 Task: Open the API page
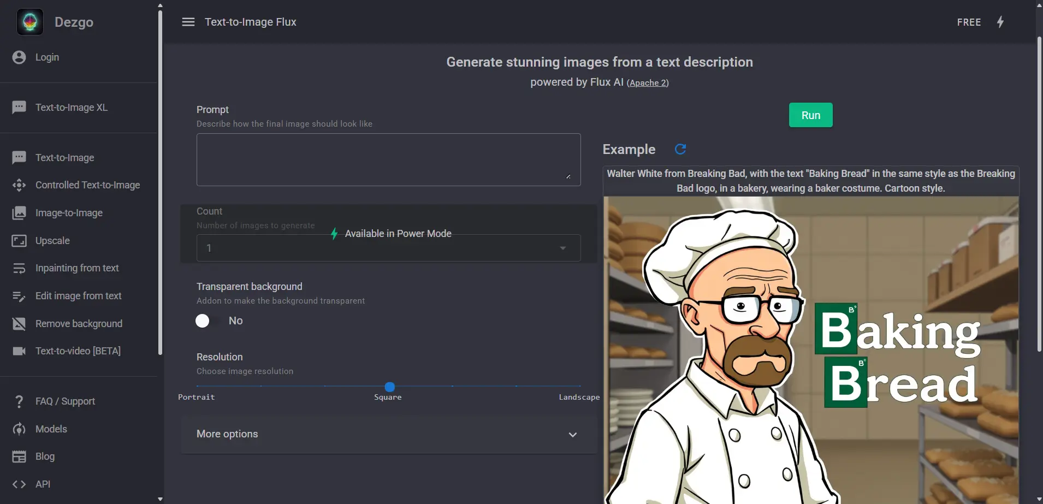(43, 484)
